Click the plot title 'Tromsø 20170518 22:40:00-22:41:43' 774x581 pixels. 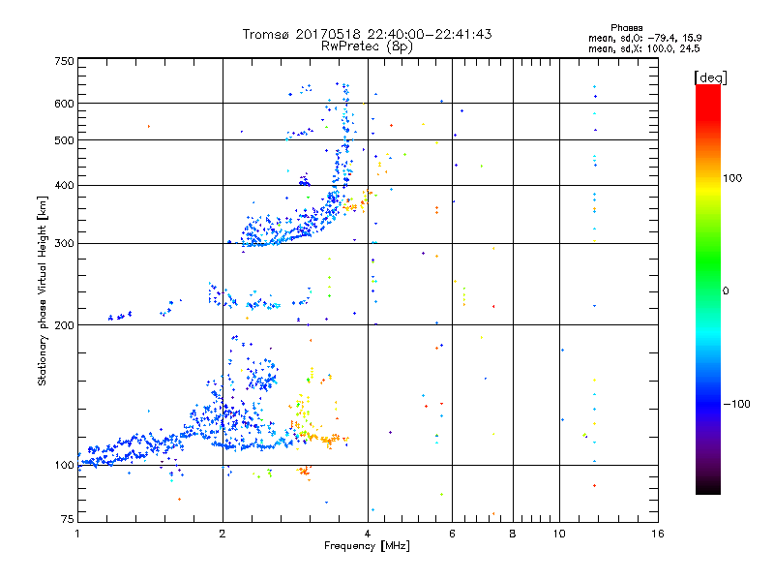coord(367,34)
